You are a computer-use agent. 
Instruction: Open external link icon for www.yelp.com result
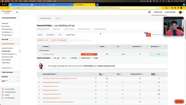[x=96, y=78]
